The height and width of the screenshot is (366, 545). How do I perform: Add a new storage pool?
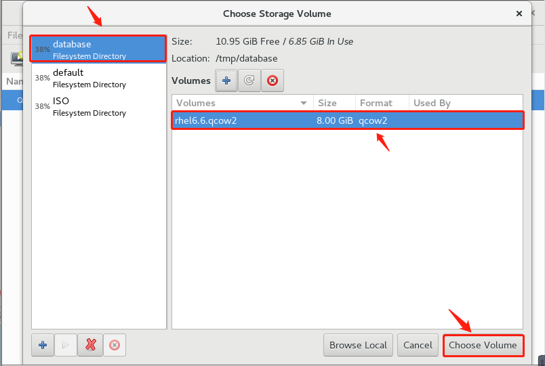click(43, 345)
